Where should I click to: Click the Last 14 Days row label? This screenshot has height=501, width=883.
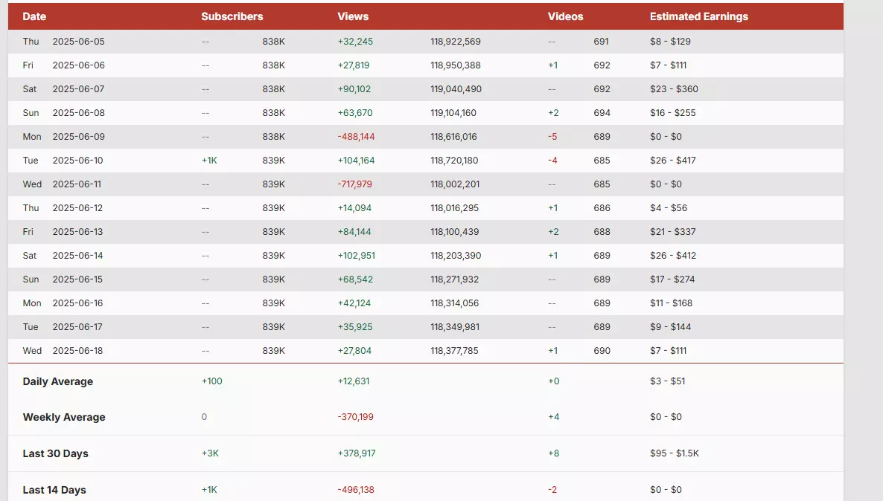[x=54, y=490]
